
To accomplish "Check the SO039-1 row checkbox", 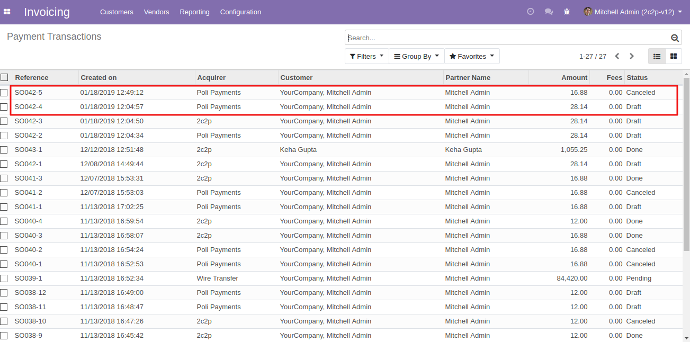I will click(x=4, y=278).
